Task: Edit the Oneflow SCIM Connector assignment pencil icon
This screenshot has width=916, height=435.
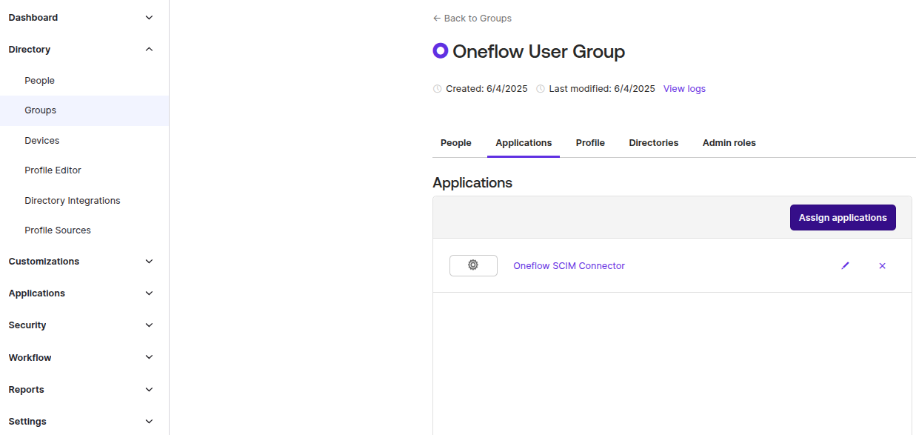Action: 845,265
